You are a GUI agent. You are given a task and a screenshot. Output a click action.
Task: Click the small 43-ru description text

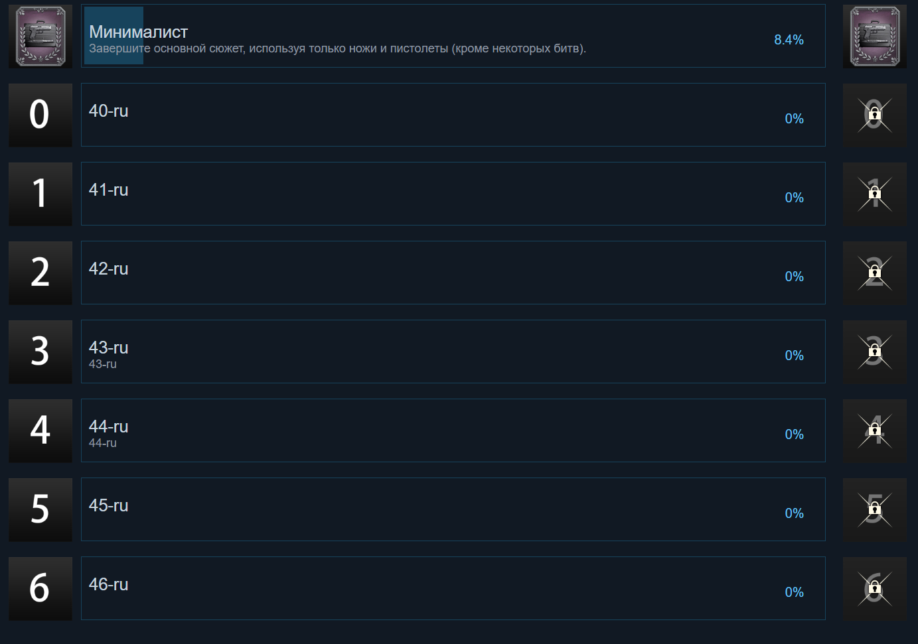coord(103,364)
